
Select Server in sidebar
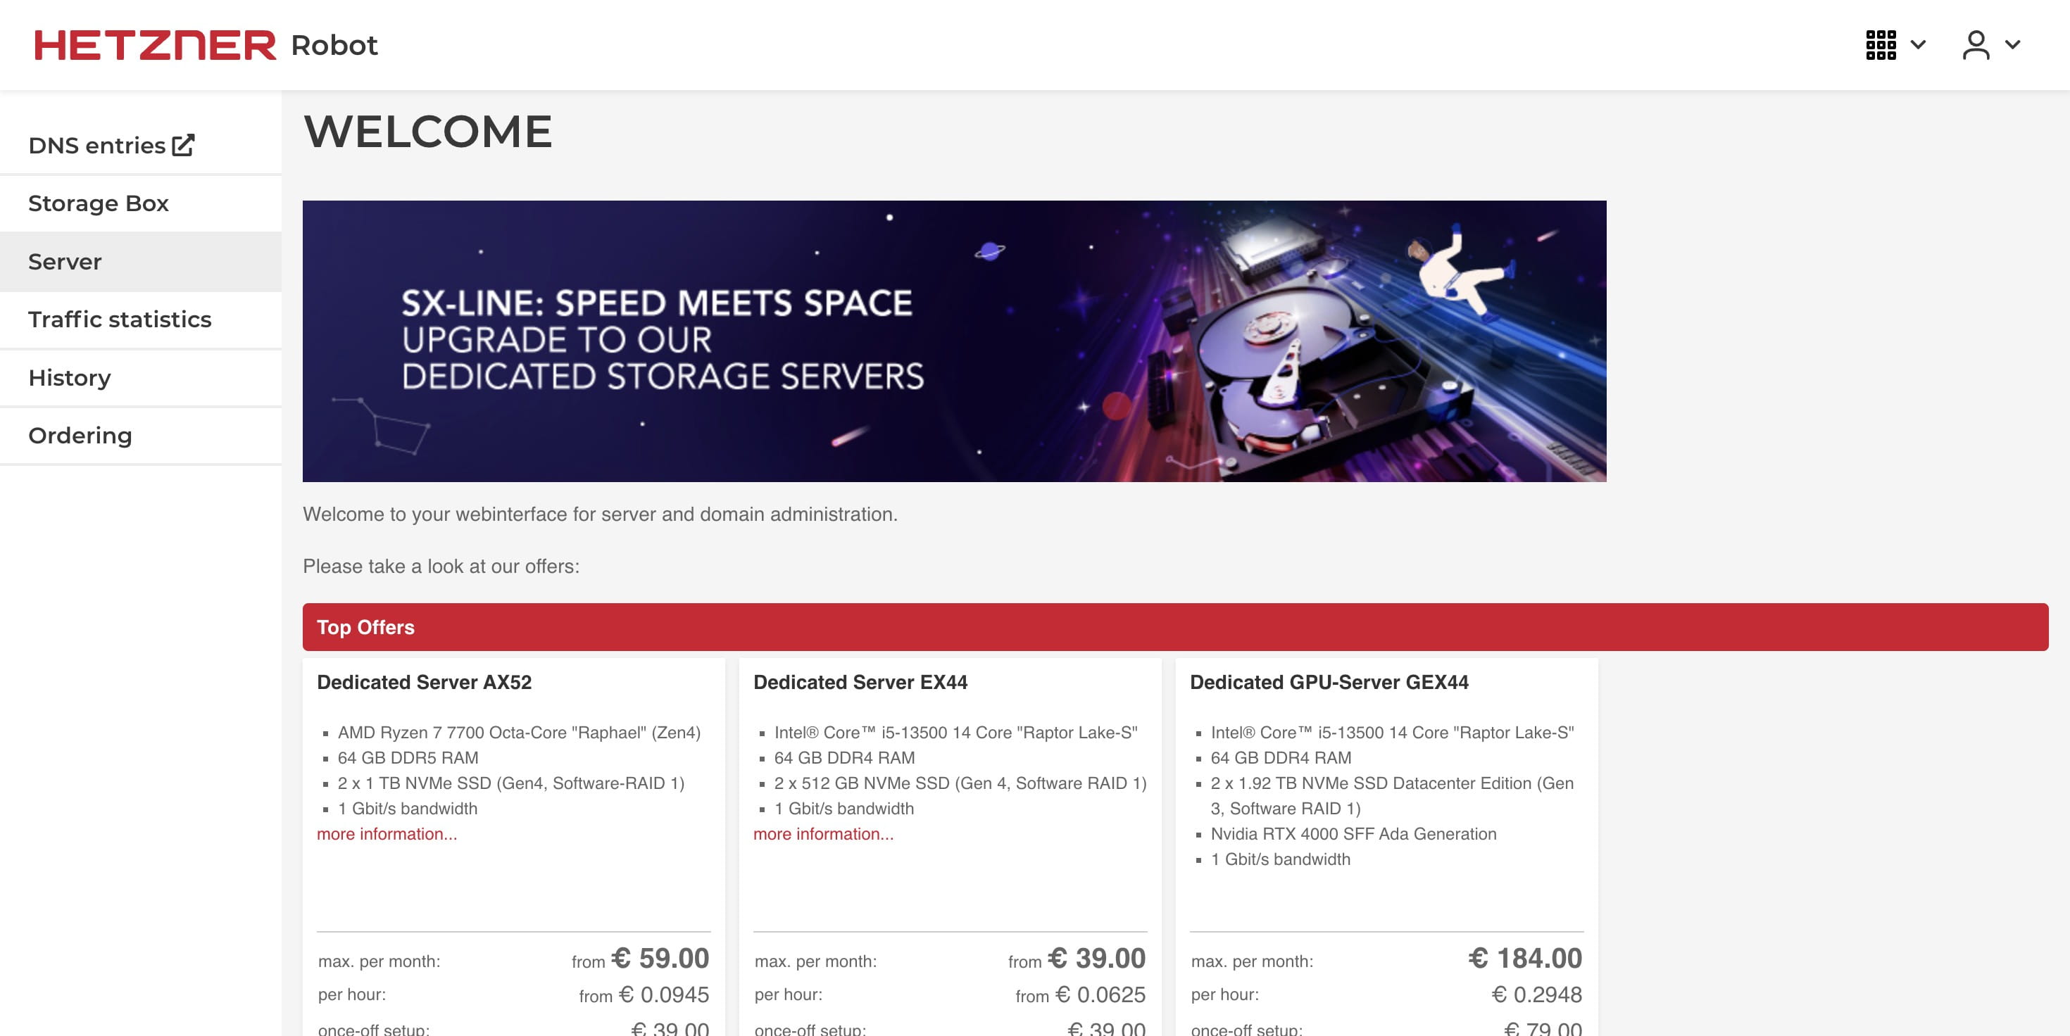(x=141, y=262)
